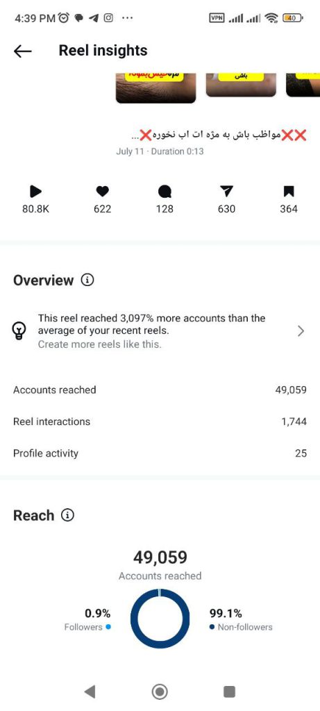The width and height of the screenshot is (320, 711).
Task: Open Create more reels like this
Action: tap(100, 344)
